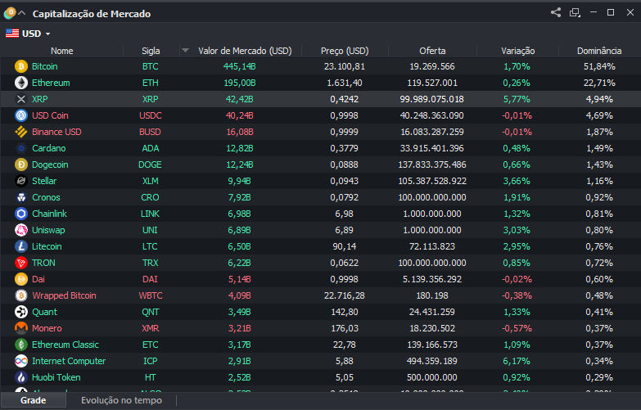Sort by Oferta column header

tap(432, 51)
